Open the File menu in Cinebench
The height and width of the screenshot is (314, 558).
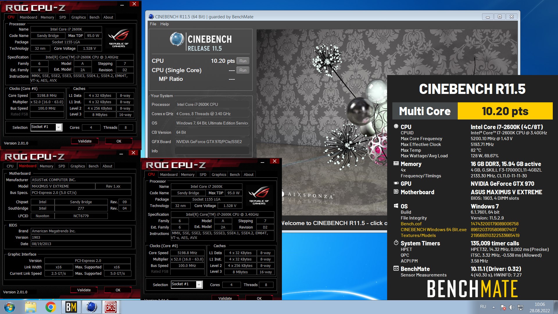tap(153, 24)
